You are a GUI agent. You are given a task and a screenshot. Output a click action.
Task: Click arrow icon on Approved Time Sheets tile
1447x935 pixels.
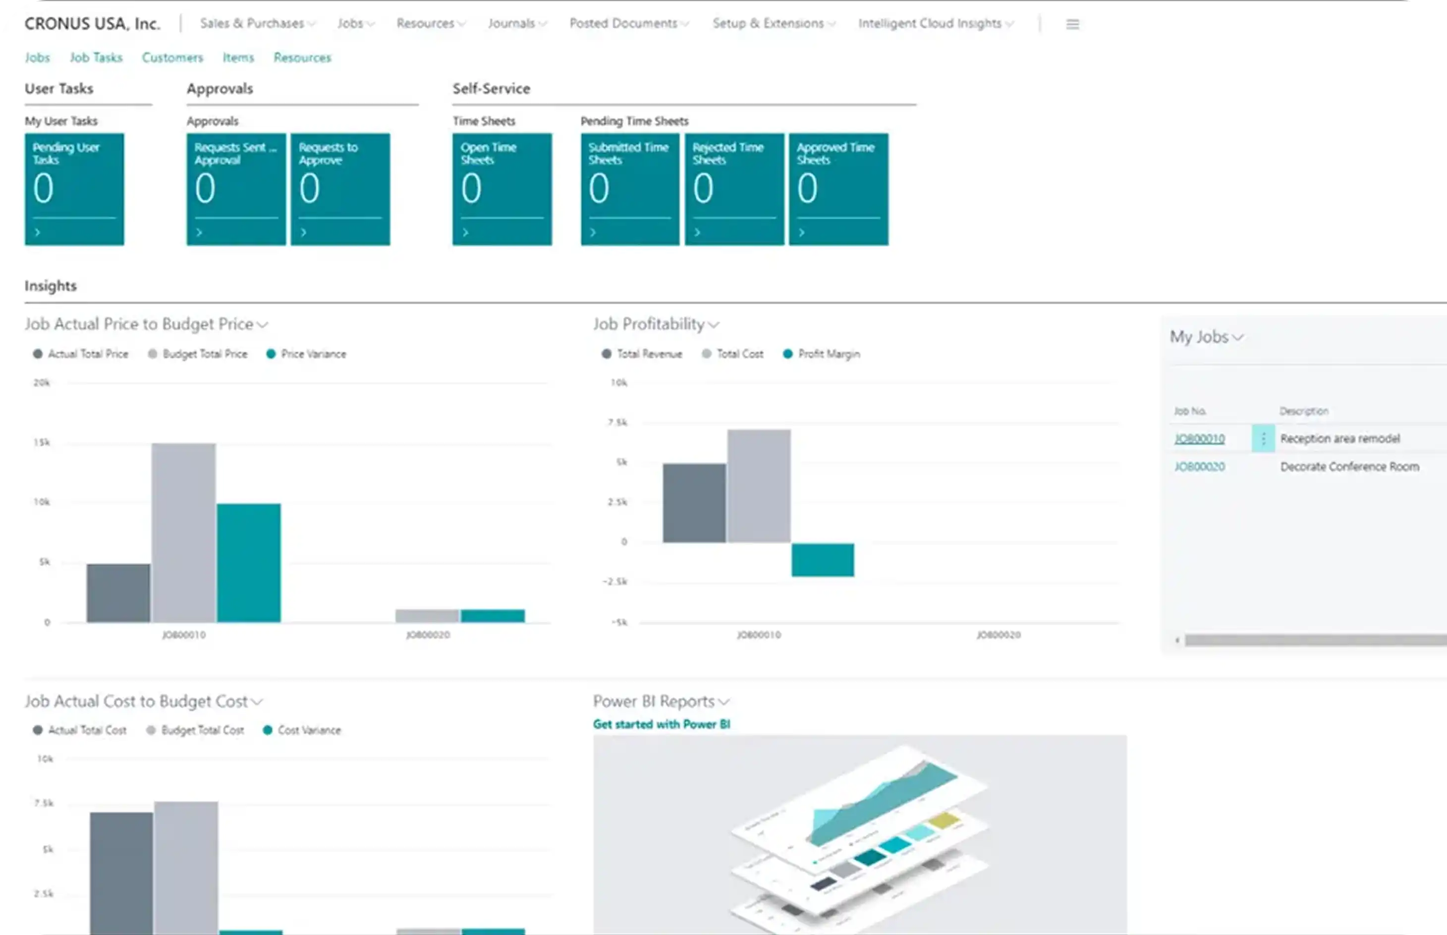(801, 233)
